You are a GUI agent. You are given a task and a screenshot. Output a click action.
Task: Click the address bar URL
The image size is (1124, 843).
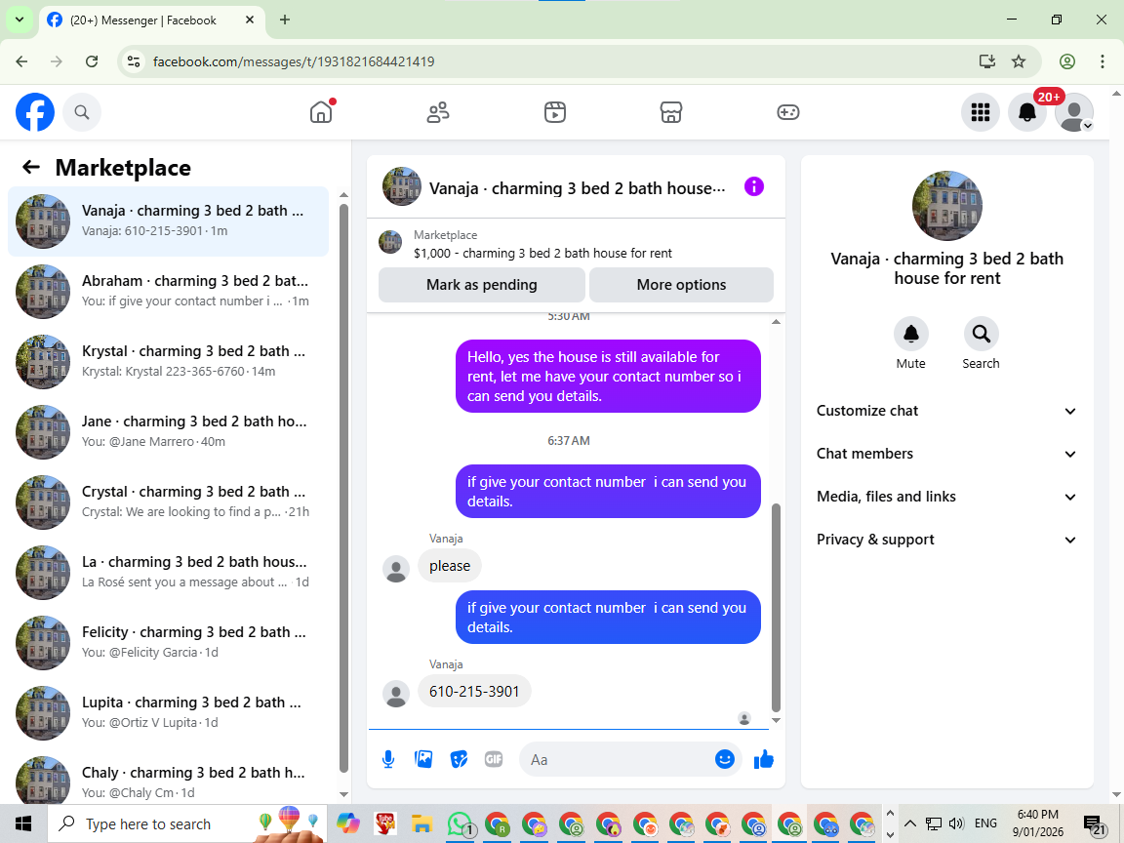(x=294, y=61)
